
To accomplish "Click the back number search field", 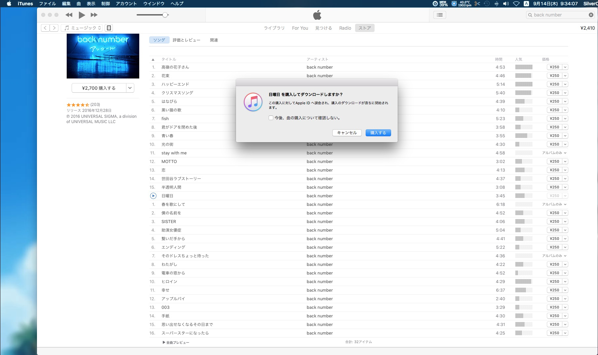I will [x=560, y=15].
